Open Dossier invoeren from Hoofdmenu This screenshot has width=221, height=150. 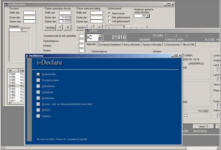38,80
